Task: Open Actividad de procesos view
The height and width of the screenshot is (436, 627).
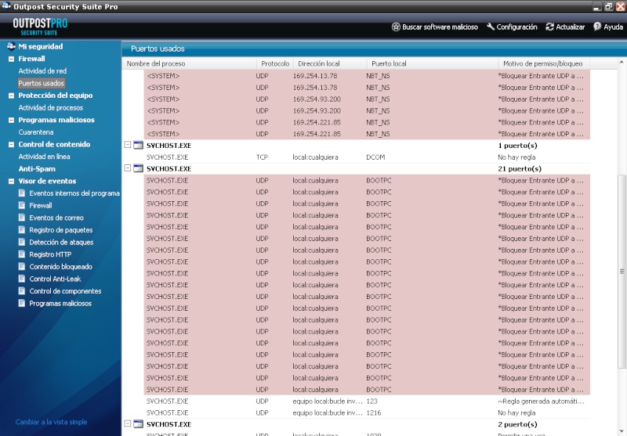Action: point(51,108)
